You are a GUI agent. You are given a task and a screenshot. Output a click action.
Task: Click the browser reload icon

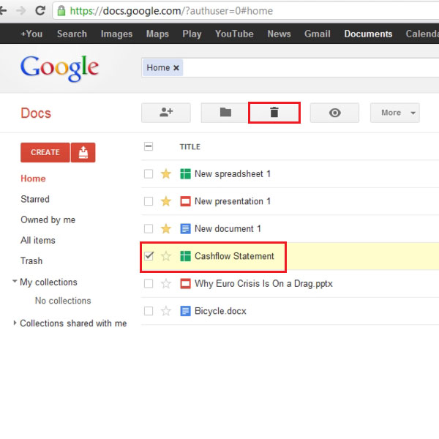pos(40,11)
